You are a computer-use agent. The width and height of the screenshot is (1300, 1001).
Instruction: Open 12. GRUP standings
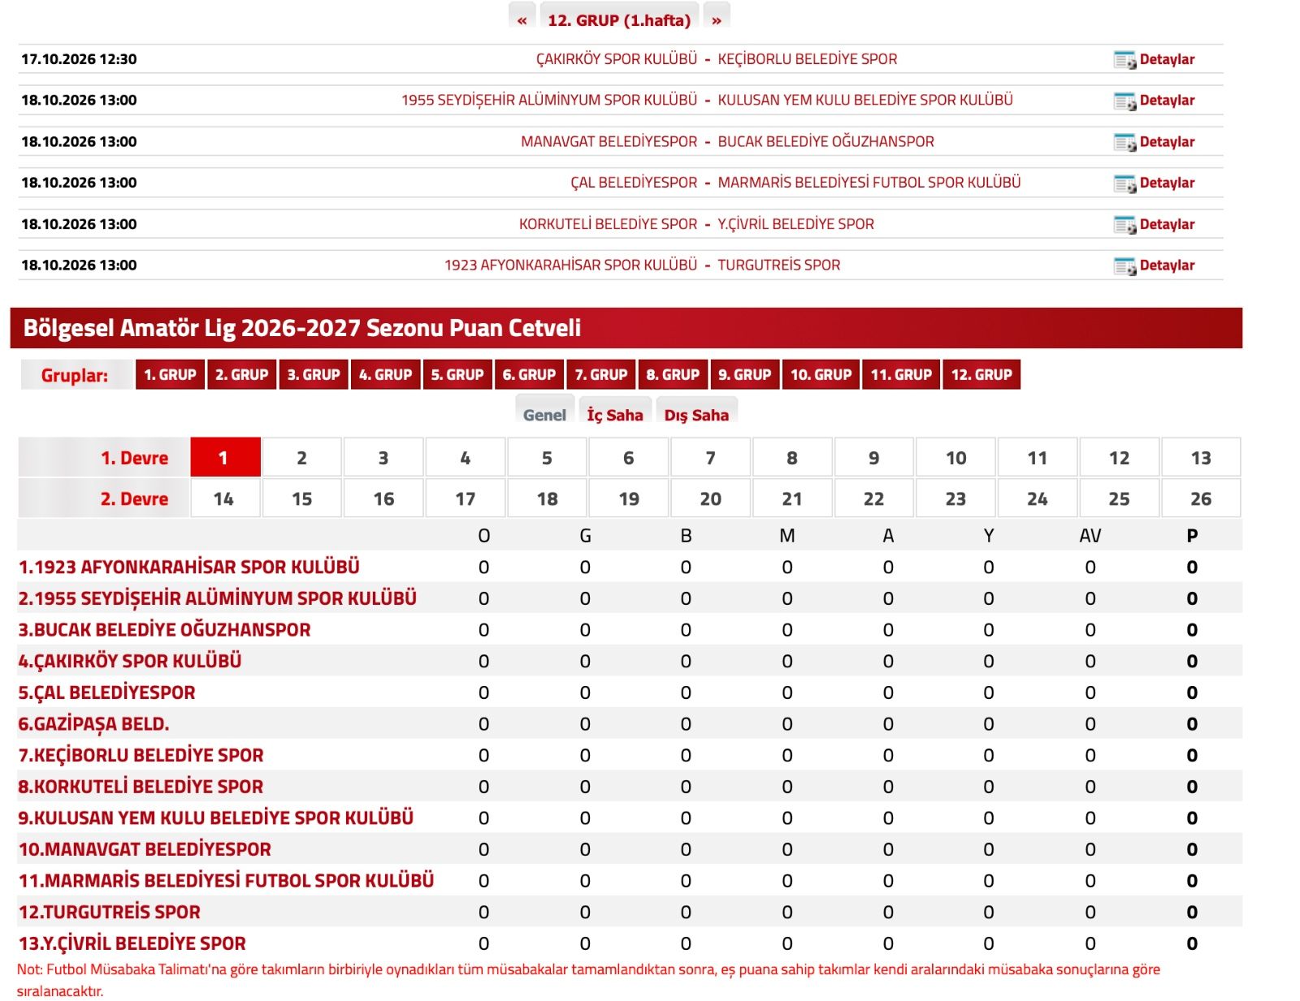981,374
